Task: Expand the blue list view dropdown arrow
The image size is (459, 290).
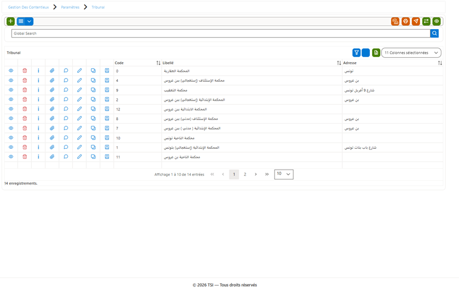Action: pos(29,21)
